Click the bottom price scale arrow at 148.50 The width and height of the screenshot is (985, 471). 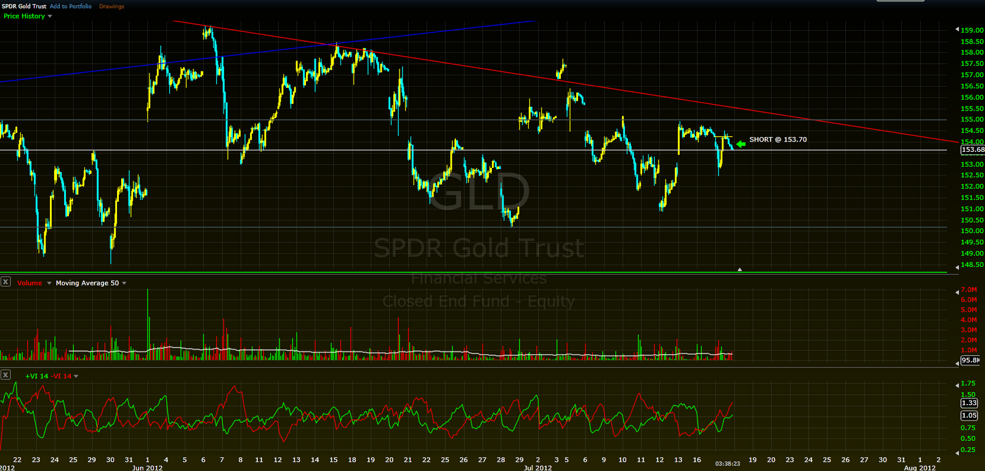(957, 267)
